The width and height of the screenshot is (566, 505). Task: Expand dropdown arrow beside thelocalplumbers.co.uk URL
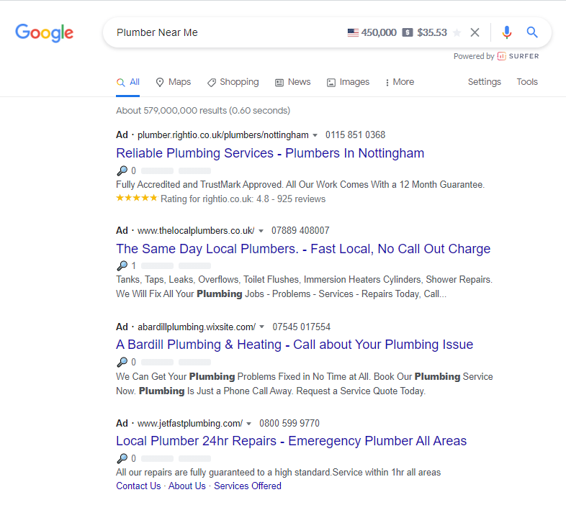[x=261, y=231]
